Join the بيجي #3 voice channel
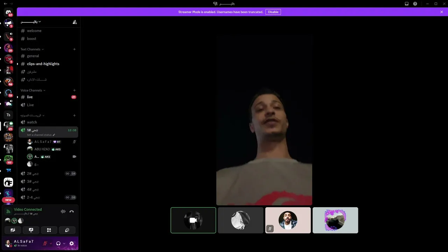This screenshot has width=448, height=252. pyautogui.click(x=48, y=181)
